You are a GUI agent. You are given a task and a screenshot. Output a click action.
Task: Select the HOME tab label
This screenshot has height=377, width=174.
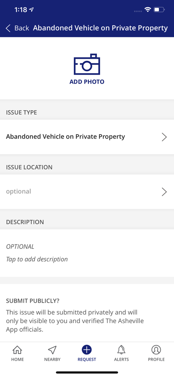click(x=17, y=359)
